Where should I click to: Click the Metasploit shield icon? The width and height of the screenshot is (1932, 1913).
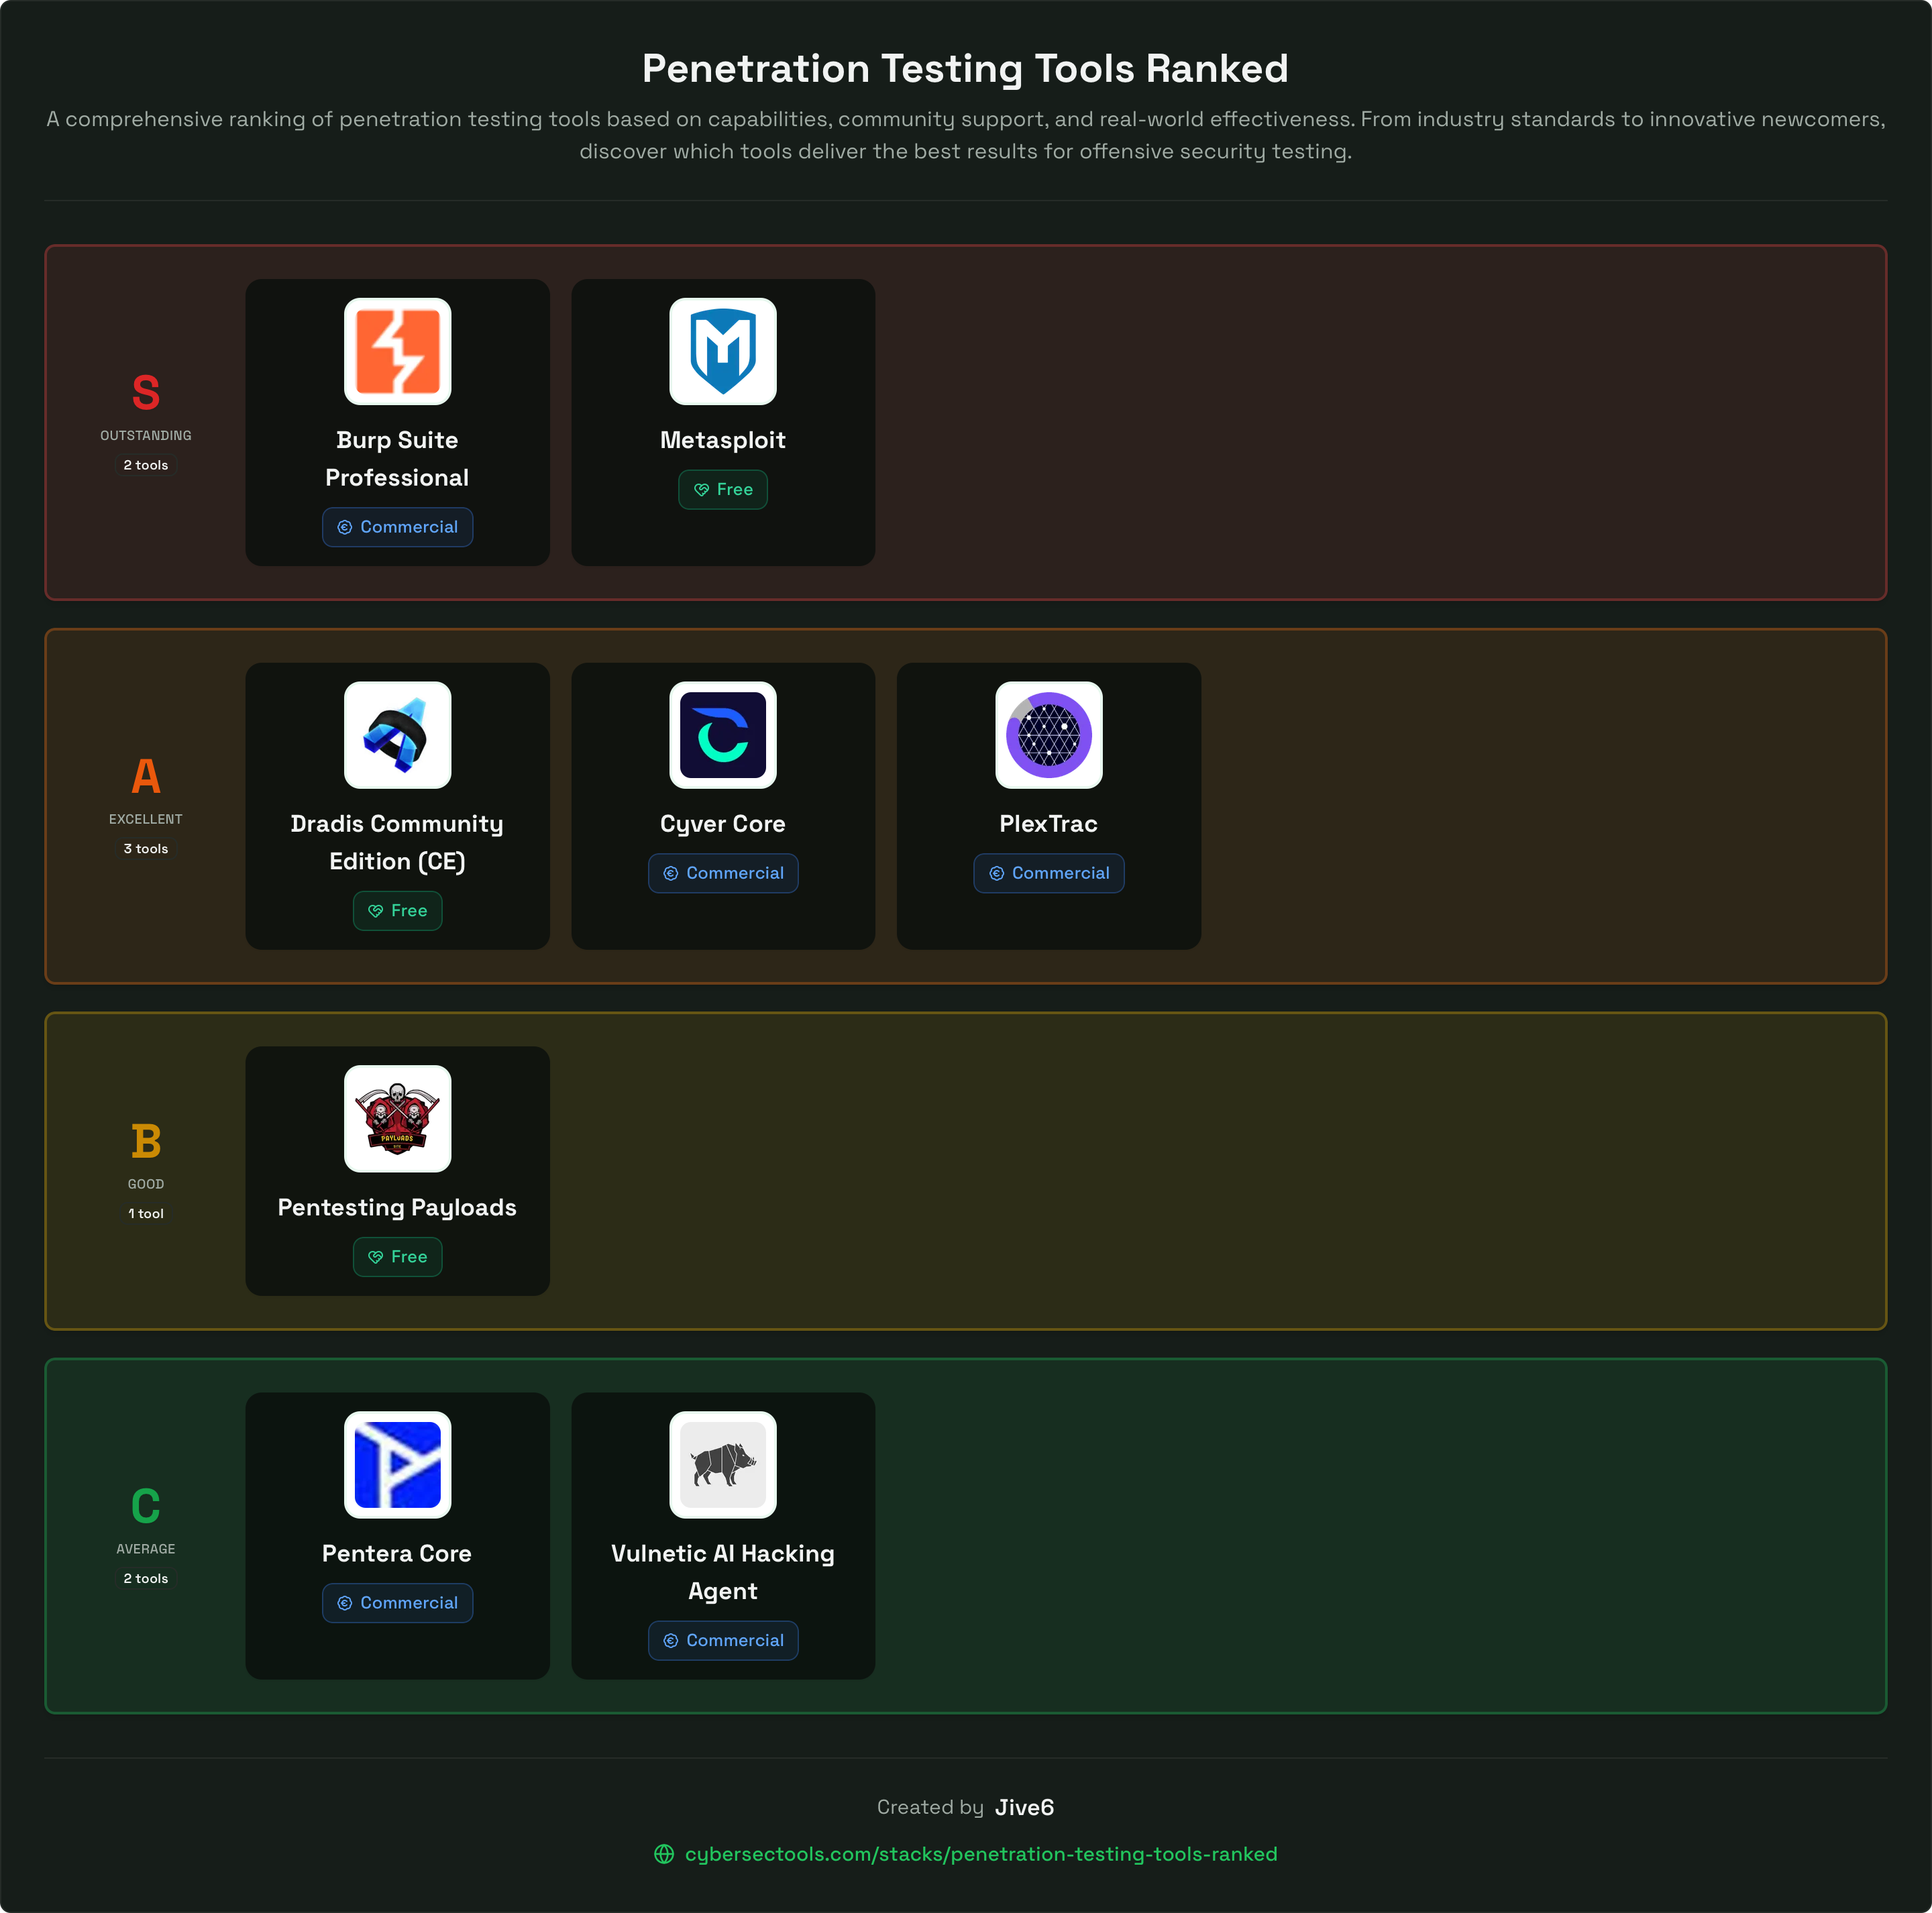tap(723, 351)
